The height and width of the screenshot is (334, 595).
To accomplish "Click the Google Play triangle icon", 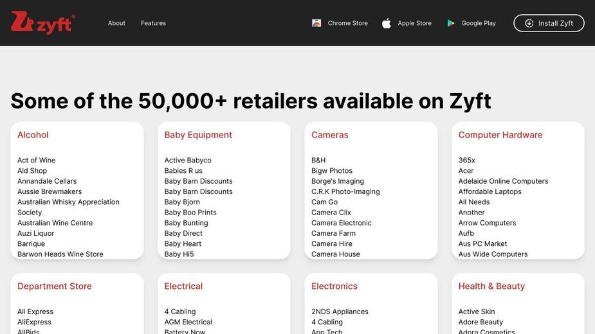I will pos(451,23).
